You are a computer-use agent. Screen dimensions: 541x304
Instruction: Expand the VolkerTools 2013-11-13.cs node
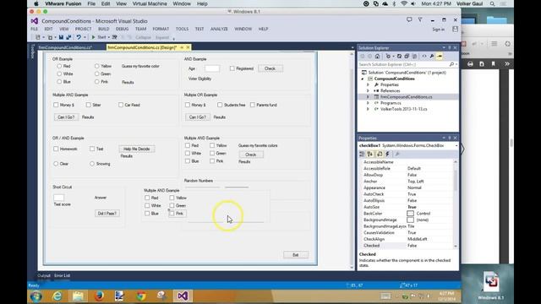coord(368,109)
